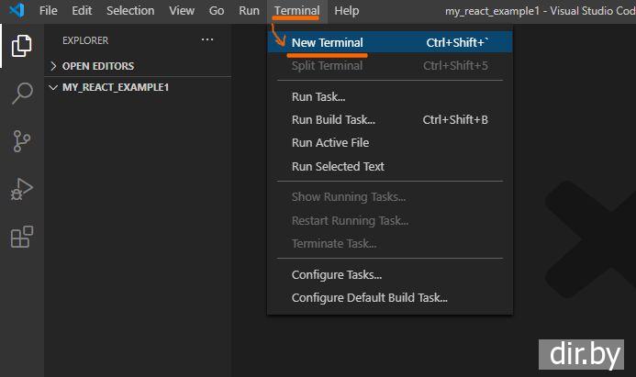Open the Explorer view in activity bar
Screen dimensions: 636x377
[x=22, y=45]
